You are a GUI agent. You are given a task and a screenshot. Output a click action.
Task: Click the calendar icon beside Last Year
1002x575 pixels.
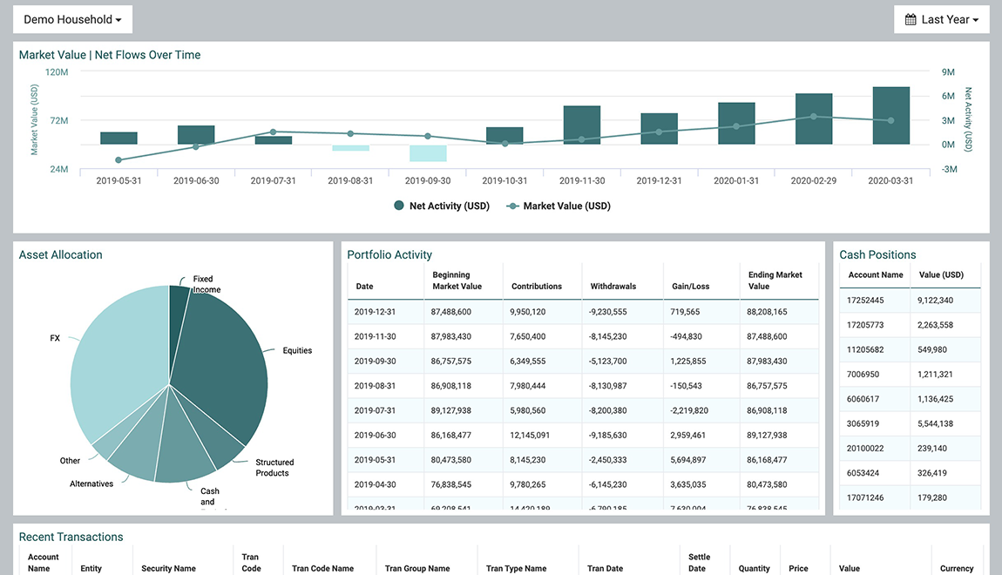tap(911, 19)
